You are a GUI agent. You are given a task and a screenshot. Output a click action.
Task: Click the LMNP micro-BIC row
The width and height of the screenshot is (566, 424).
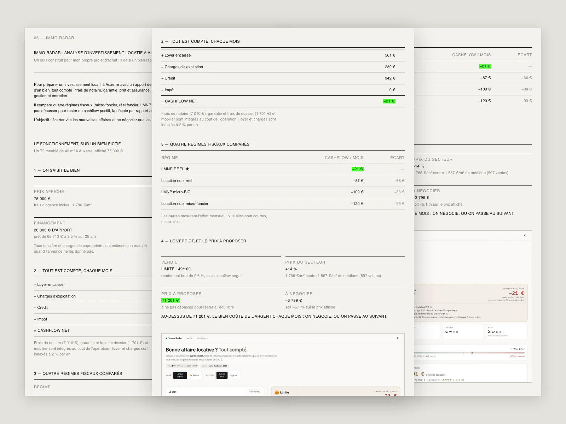(283, 192)
